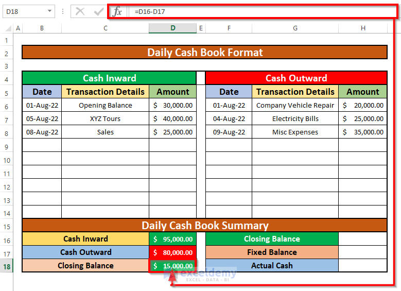Select the $80,000.00 summary cell
Screen dimensions: 401x291
click(x=173, y=252)
